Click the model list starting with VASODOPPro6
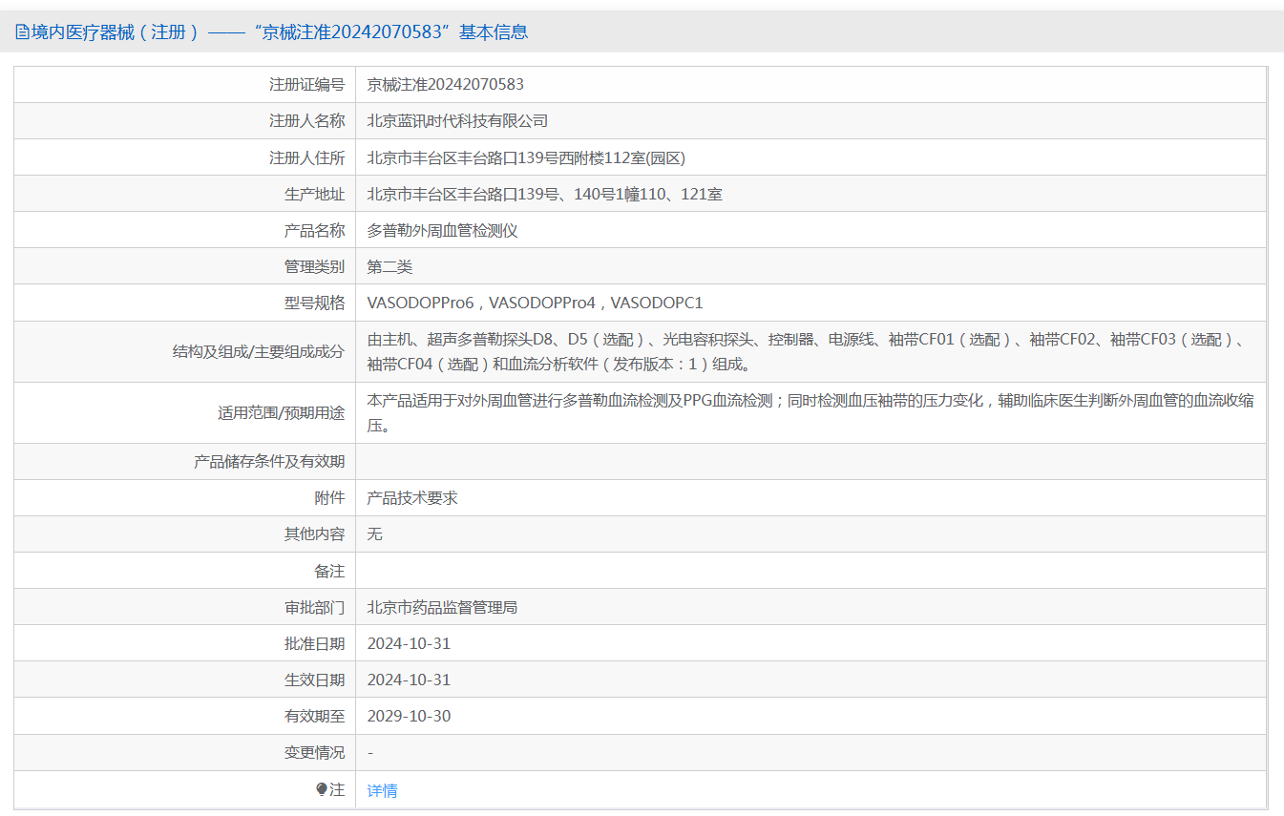The image size is (1284, 816). (535, 303)
